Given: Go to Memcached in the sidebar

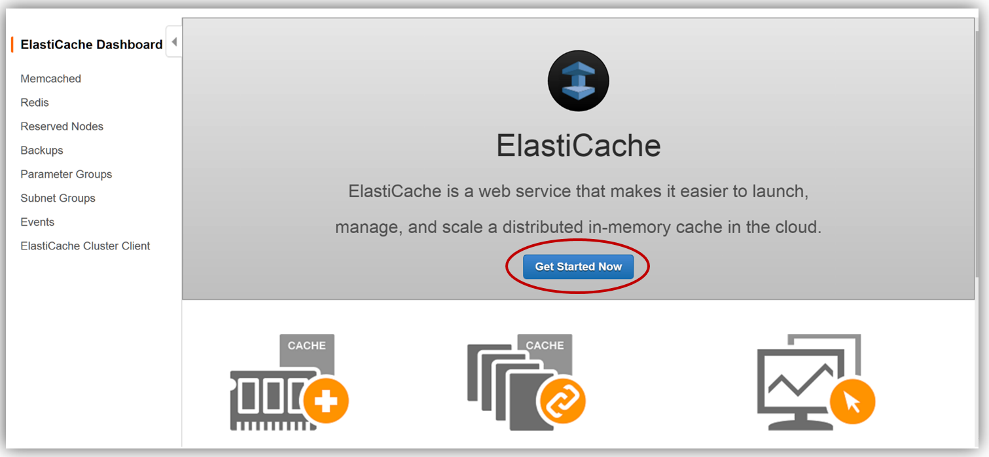Looking at the screenshot, I should tap(51, 79).
